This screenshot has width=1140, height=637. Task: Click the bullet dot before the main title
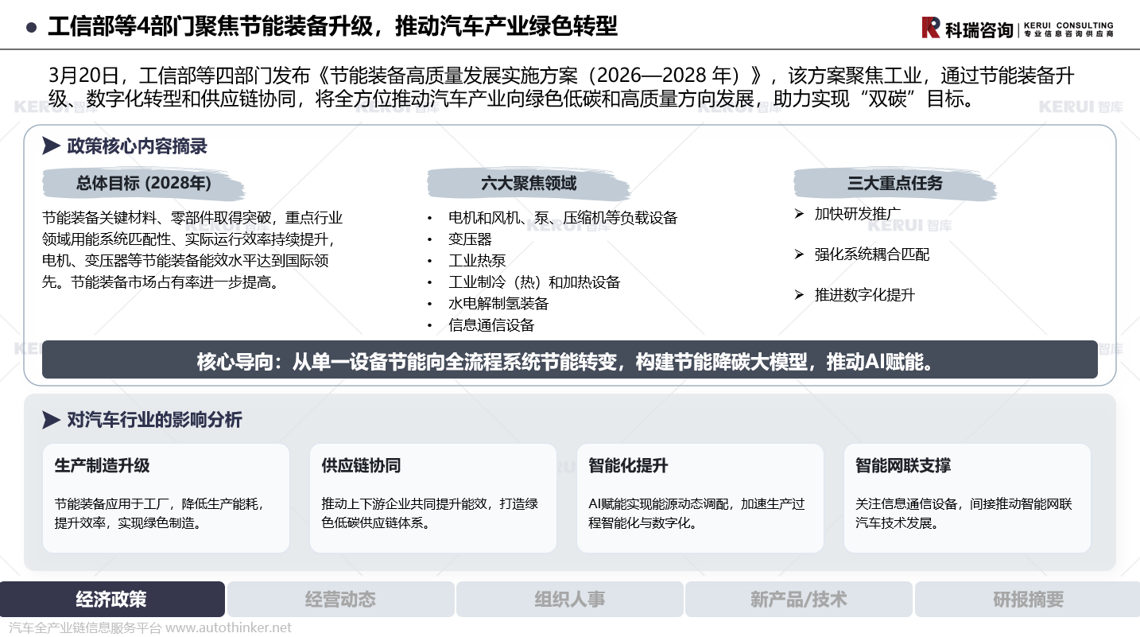(x=31, y=27)
